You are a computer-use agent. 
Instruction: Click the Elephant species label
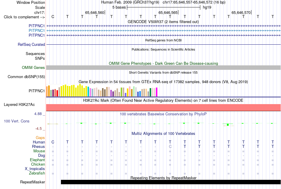coord(38,160)
